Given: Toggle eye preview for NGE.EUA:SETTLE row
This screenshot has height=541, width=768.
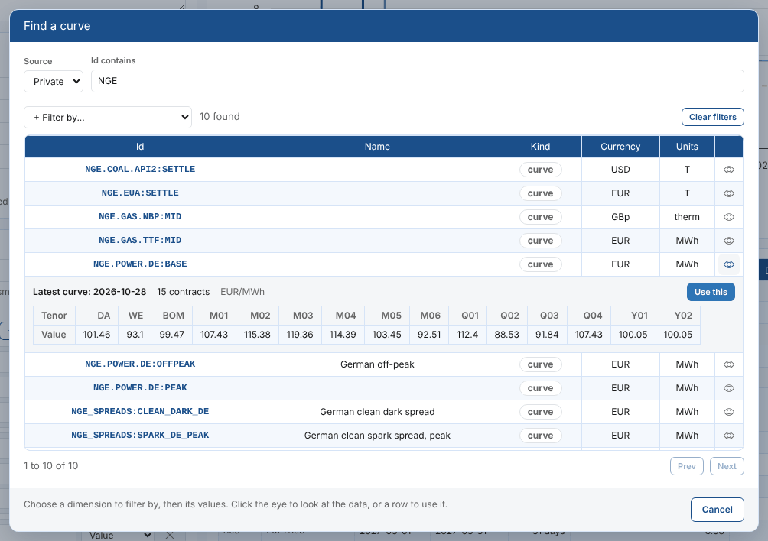Looking at the screenshot, I should 729,193.
